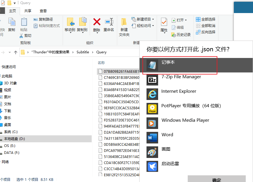Screen dimensions: 253x182
Task: Click the Rename (重命名) icon
Action: tap(109, 22)
